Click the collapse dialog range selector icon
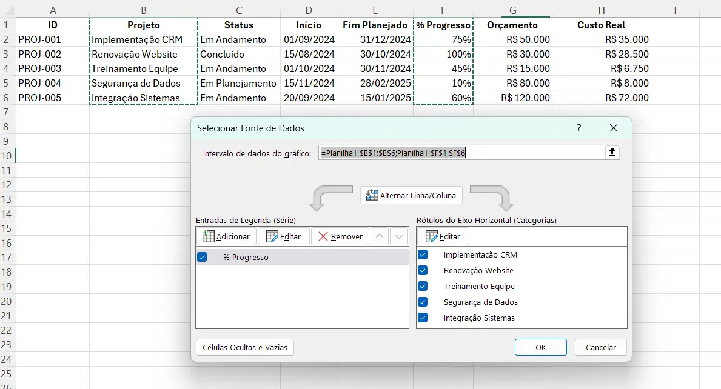The height and width of the screenshot is (389, 721). [x=612, y=153]
